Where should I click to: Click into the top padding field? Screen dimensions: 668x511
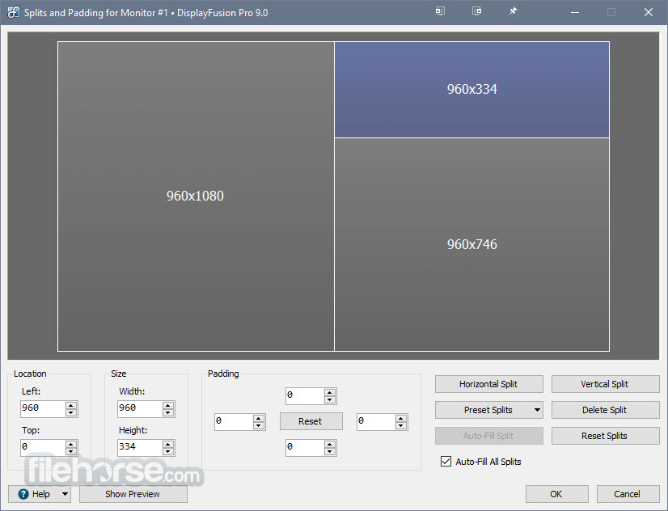(305, 395)
